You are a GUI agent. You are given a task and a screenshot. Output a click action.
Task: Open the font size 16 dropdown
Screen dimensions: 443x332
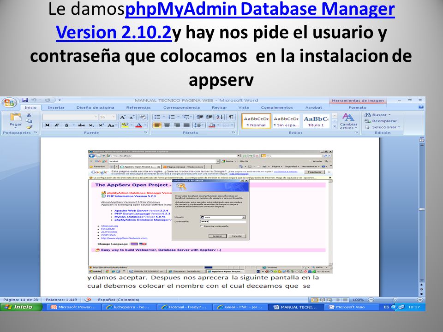(114, 117)
